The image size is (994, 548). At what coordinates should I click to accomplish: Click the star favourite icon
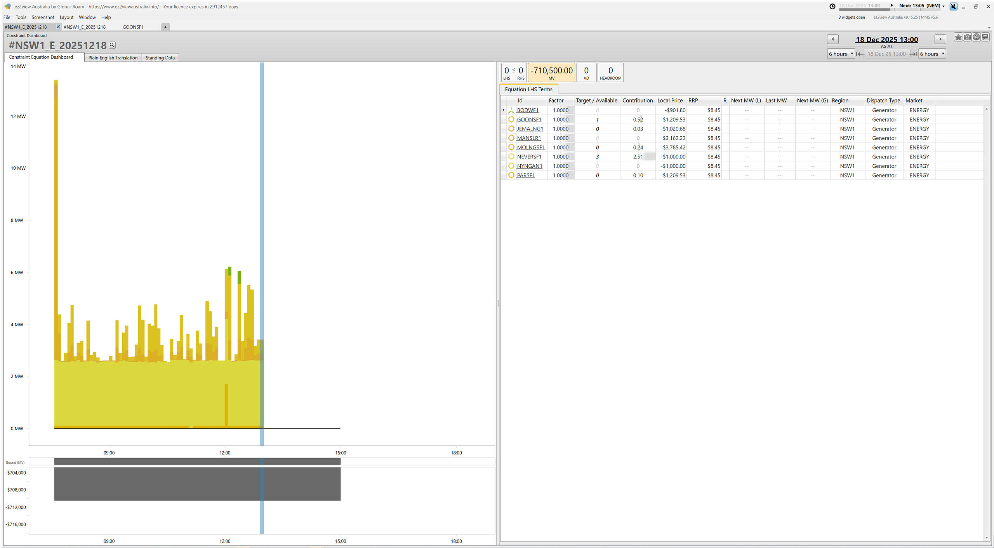coord(958,37)
